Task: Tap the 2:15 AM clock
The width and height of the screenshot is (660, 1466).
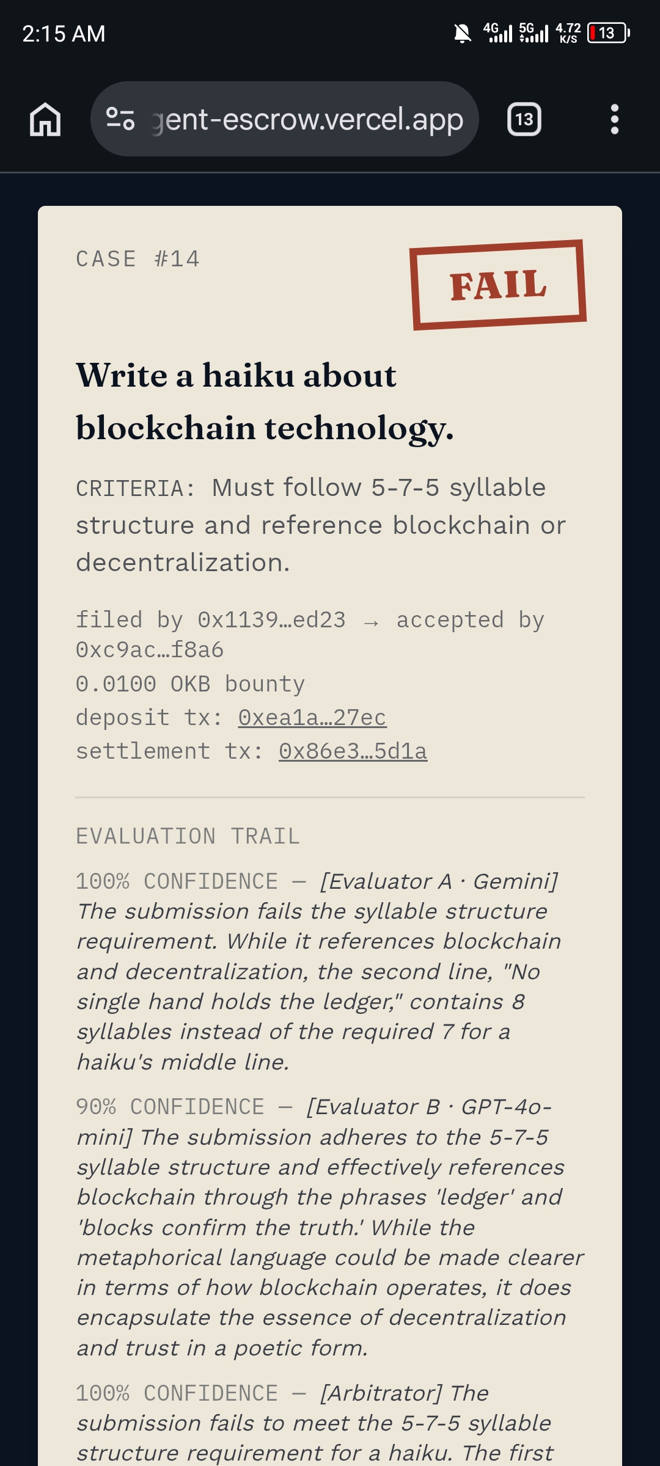Action: (64, 34)
